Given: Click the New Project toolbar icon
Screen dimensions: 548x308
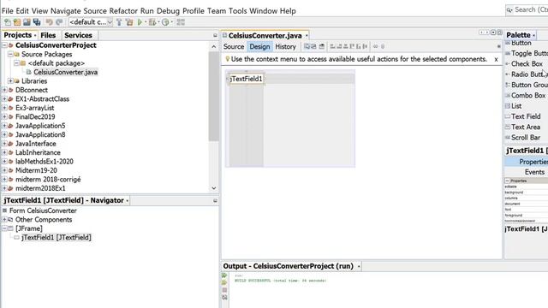Looking at the screenshot, I should [x=17, y=22].
